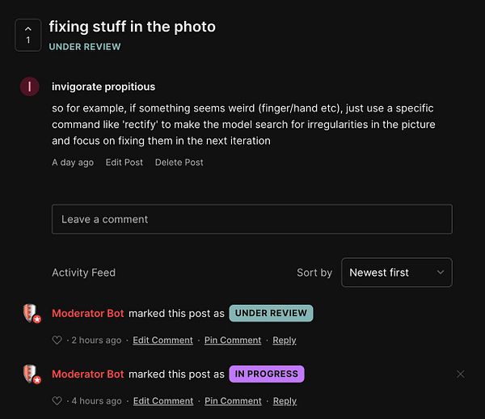Like the UNDER REVIEW activity comment
The image size is (485, 419).
[57, 341]
